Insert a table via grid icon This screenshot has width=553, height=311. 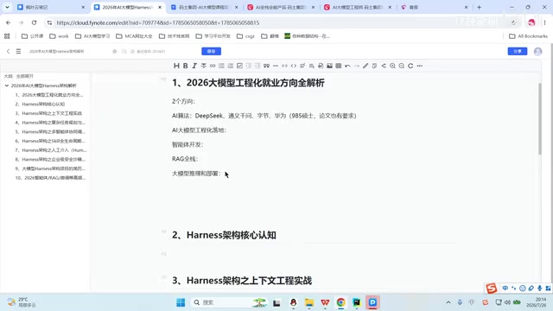339,66
